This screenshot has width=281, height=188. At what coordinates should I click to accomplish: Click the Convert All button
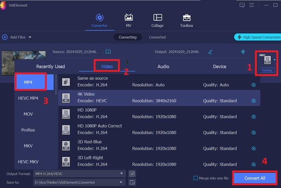(255, 178)
